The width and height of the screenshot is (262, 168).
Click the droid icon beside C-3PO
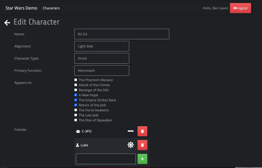pyautogui.click(x=78, y=131)
